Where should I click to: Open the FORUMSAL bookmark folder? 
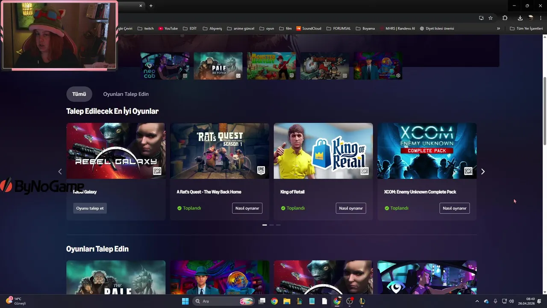coord(338,29)
